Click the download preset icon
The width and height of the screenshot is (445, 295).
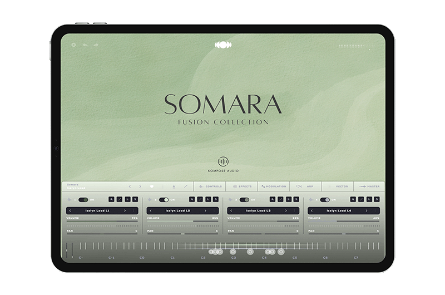[x=174, y=186]
